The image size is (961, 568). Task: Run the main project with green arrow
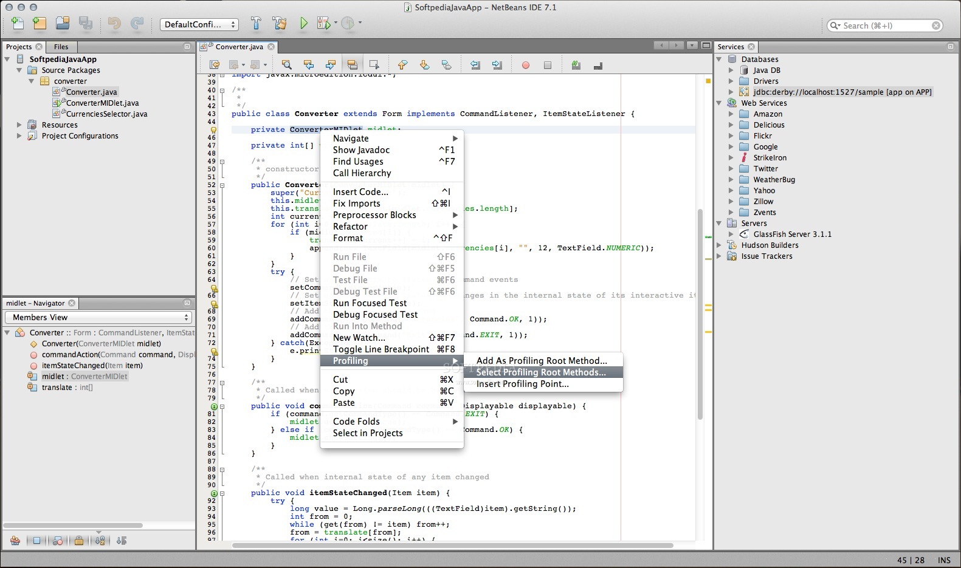[303, 24]
